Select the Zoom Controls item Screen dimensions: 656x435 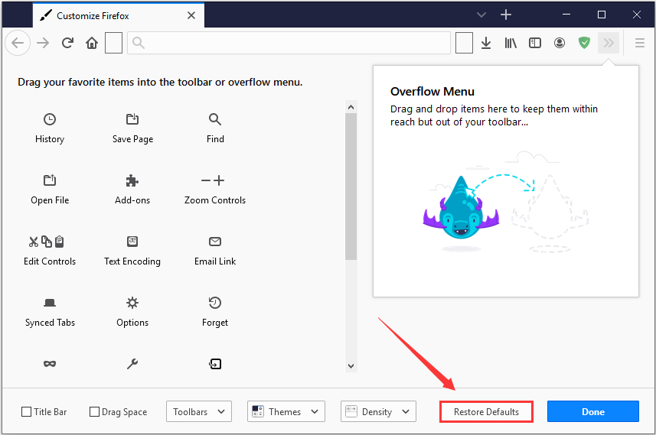click(215, 190)
